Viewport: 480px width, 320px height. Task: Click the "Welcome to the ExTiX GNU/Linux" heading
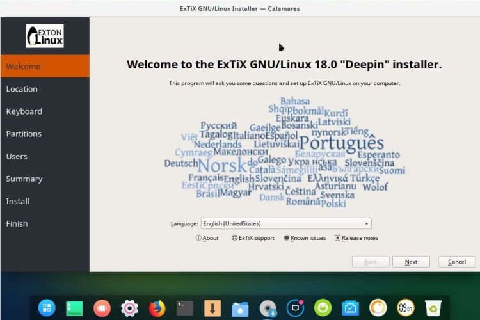(284, 65)
